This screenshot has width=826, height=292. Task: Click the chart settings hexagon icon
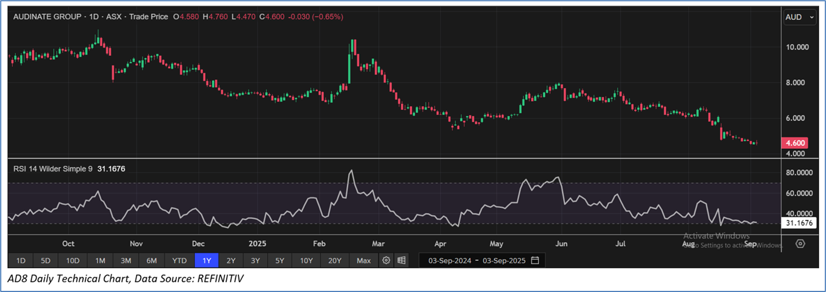click(800, 243)
